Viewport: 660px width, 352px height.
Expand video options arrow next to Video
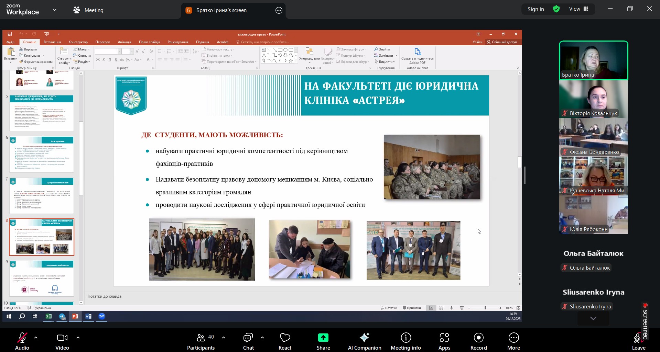click(x=78, y=338)
